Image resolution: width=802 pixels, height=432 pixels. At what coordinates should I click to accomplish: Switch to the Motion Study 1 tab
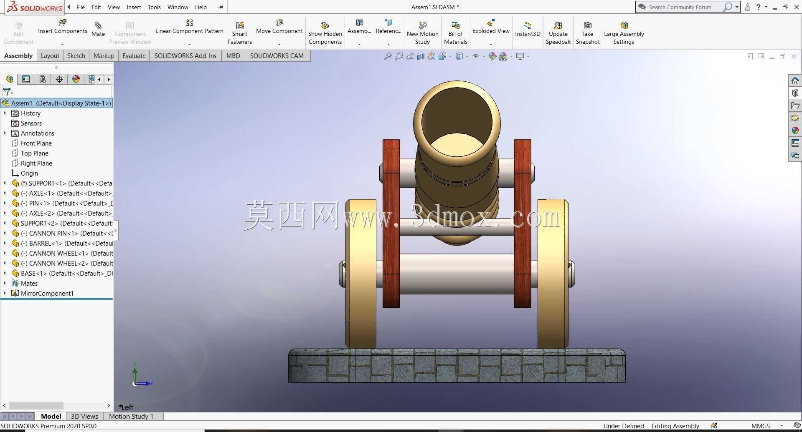131,416
